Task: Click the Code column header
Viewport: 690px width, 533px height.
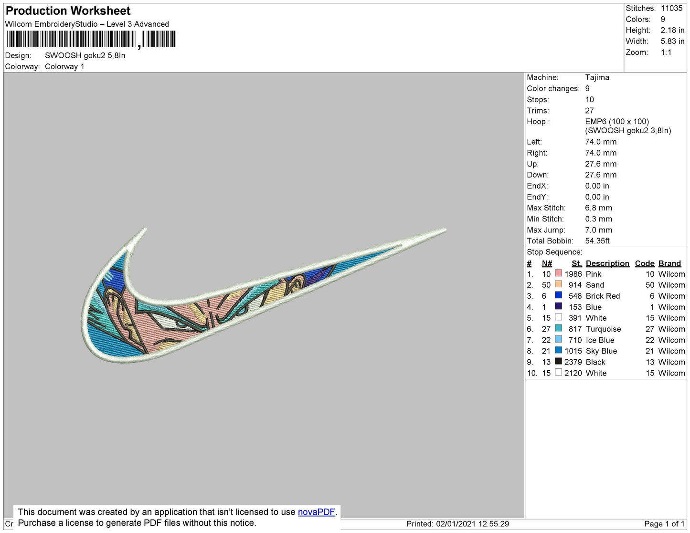Action: click(645, 263)
